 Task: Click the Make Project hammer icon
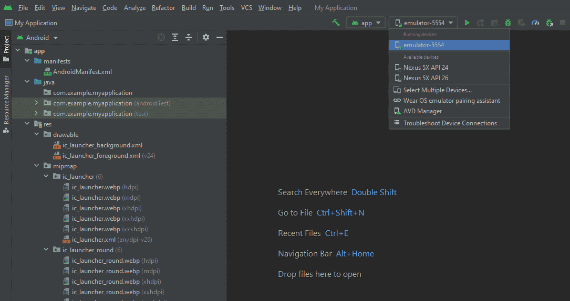click(336, 23)
